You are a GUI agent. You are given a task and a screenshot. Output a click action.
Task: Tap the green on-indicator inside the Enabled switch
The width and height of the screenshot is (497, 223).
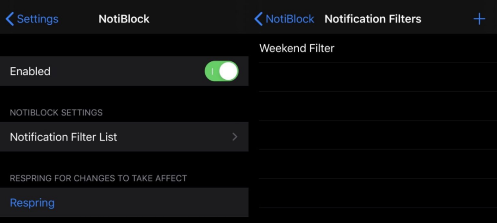click(212, 71)
